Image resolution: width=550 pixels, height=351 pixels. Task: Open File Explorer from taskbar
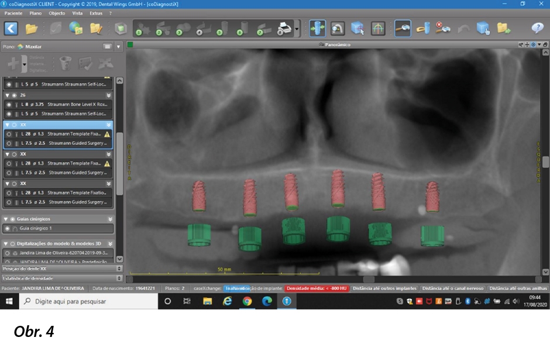click(207, 301)
